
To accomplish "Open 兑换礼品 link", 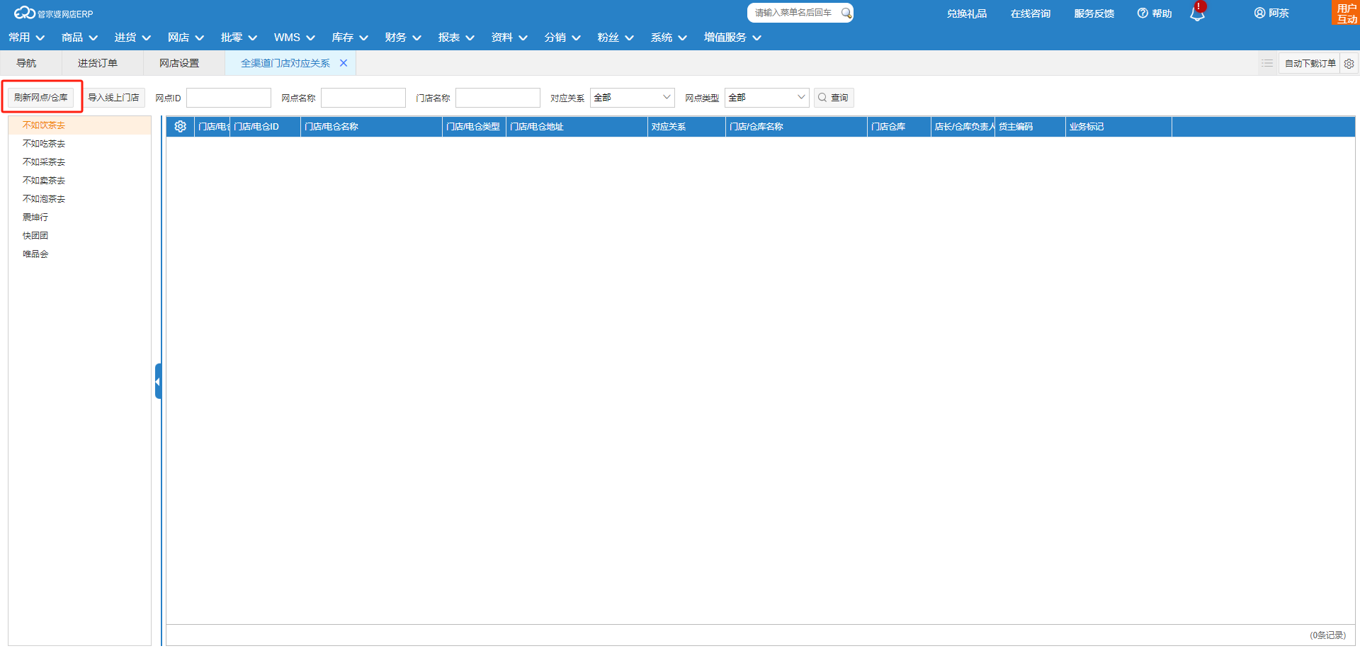I will coord(967,13).
